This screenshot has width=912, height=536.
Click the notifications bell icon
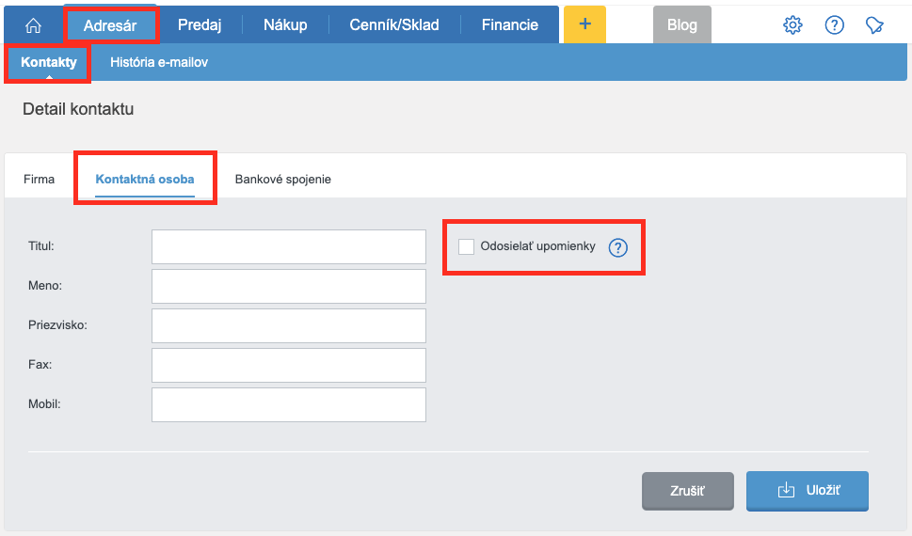click(x=875, y=25)
